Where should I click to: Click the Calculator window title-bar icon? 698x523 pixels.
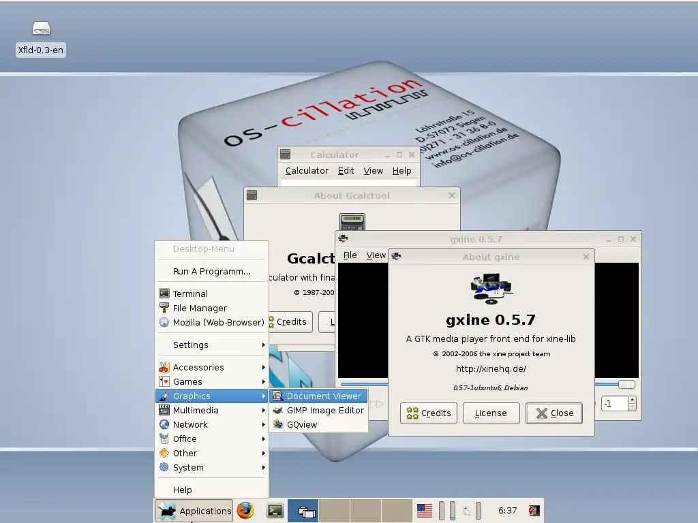pos(286,155)
